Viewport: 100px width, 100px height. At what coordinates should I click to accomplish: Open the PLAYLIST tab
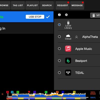pyautogui.click(x=32, y=5)
